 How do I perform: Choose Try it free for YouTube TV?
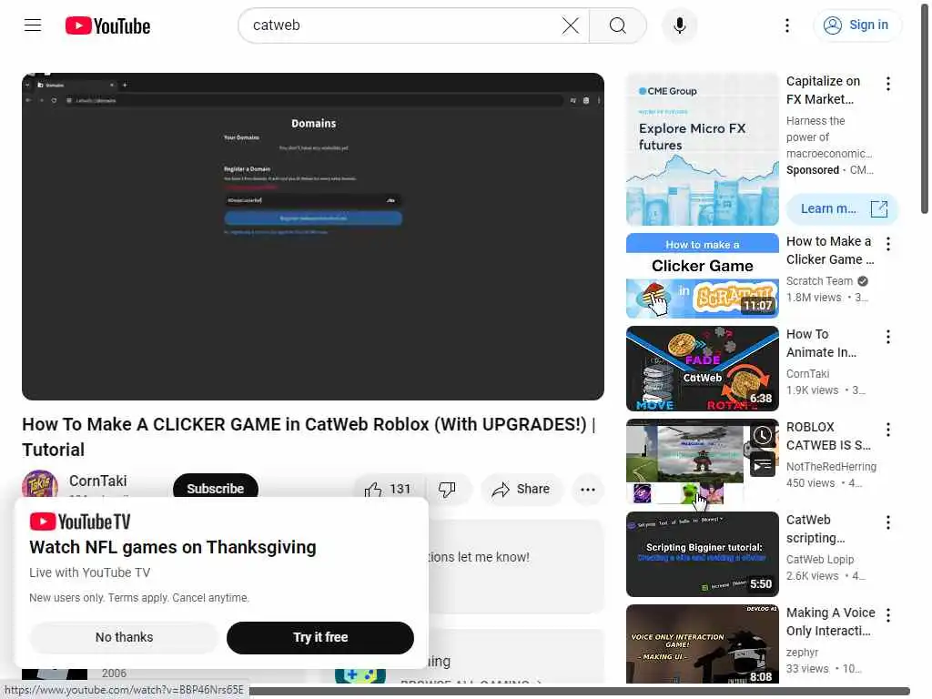tap(319, 637)
